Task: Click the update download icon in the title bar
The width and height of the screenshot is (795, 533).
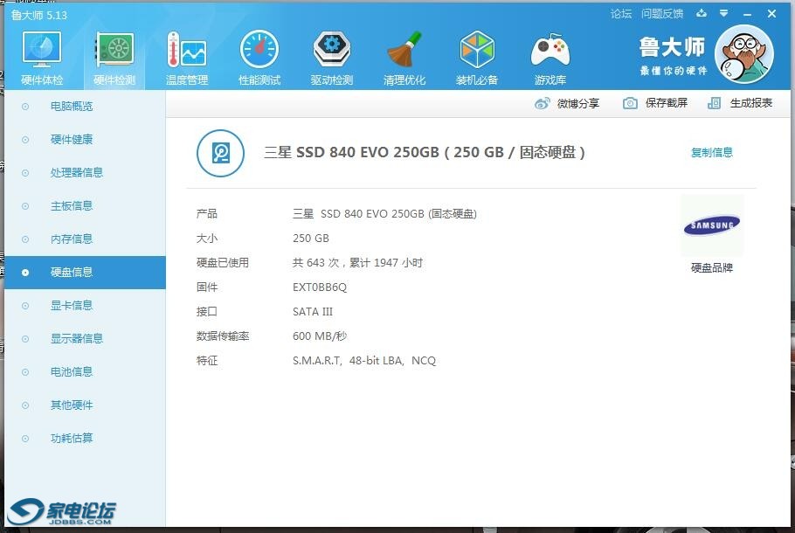Action: [702, 13]
